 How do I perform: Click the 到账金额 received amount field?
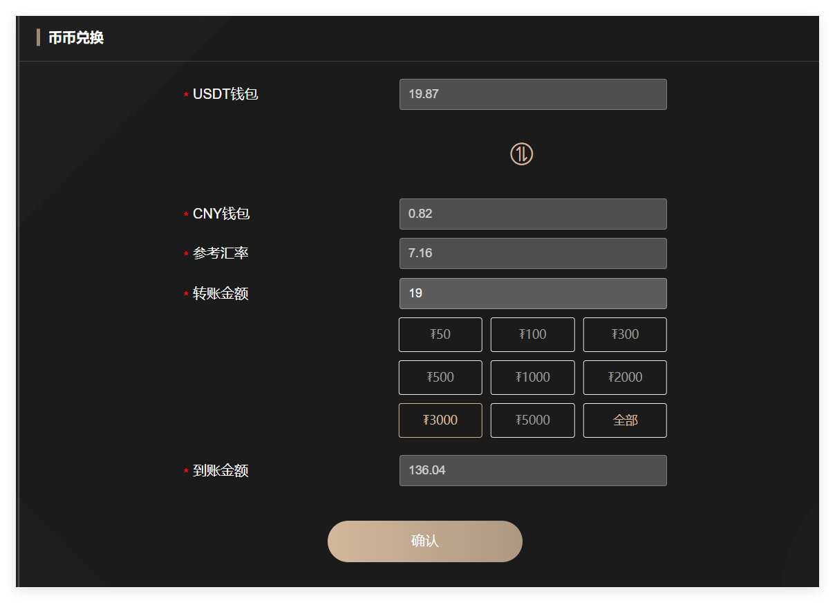point(533,470)
